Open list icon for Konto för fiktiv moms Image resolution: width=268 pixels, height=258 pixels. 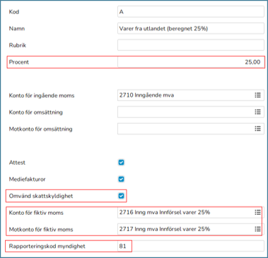click(257, 213)
